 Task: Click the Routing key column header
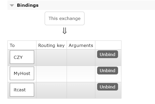click(x=51, y=45)
